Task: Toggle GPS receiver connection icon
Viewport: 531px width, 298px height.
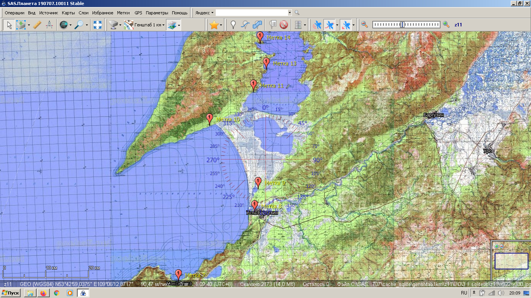Action: click(318, 25)
